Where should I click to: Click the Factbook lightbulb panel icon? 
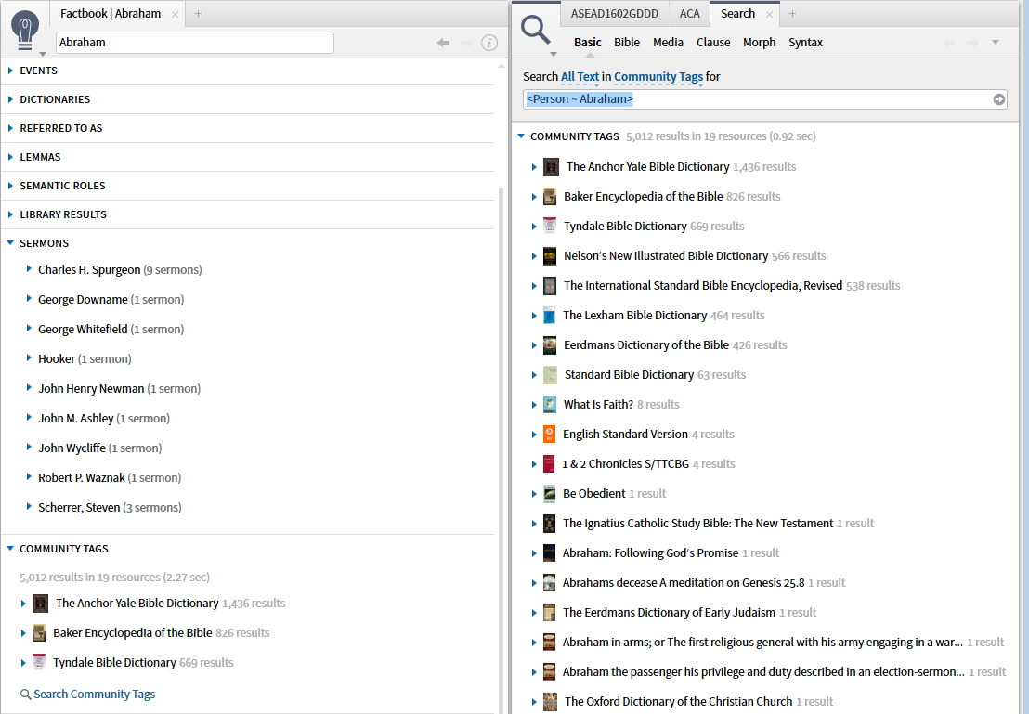(25, 31)
